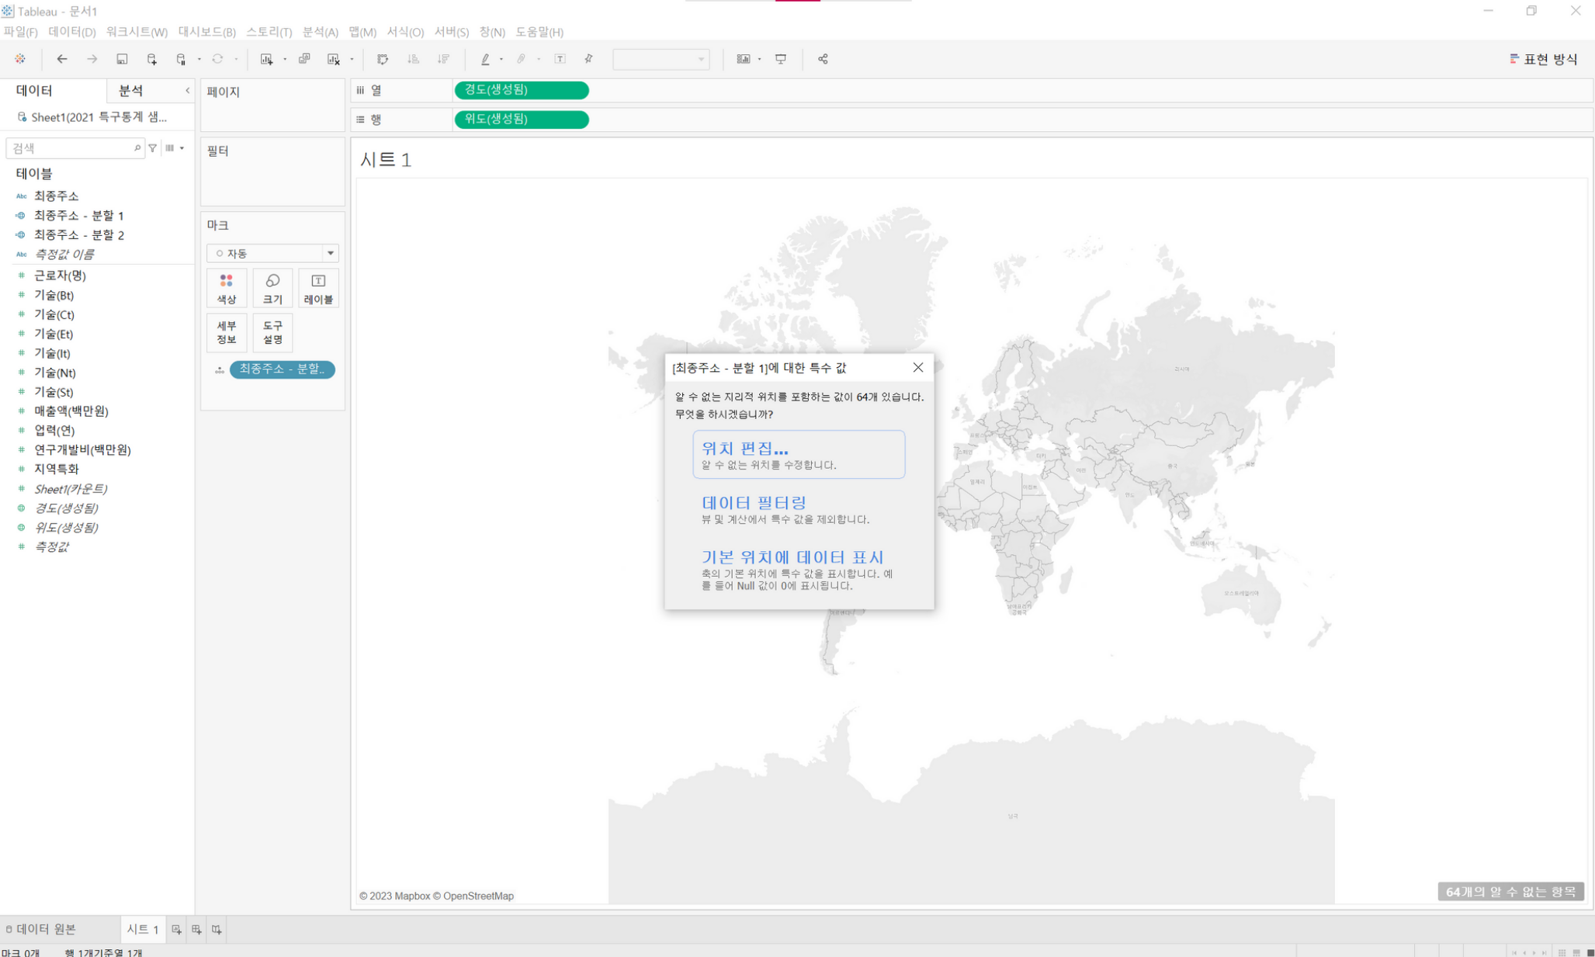1595x957 pixels.
Task: Open 표현 방식 (Show Me) panel
Action: coord(1543,59)
